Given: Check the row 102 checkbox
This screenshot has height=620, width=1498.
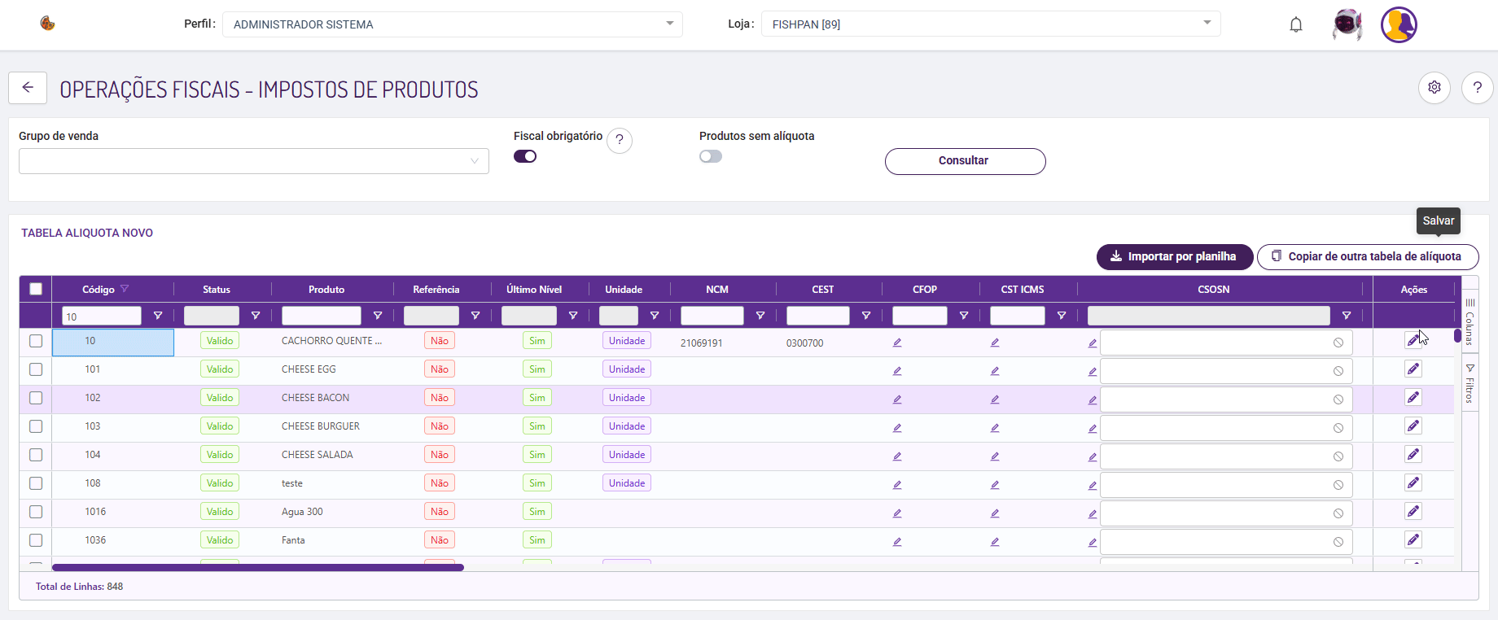Looking at the screenshot, I should pyautogui.click(x=36, y=398).
